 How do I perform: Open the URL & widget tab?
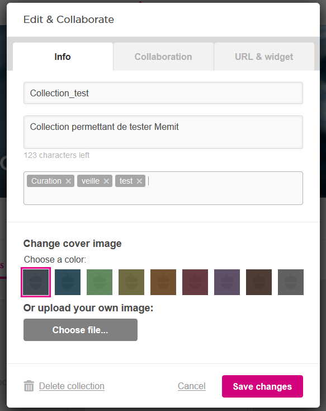(264, 57)
